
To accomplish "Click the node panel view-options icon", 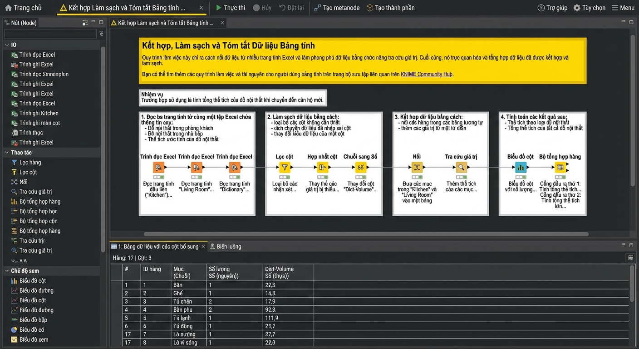I will pyautogui.click(x=85, y=23).
